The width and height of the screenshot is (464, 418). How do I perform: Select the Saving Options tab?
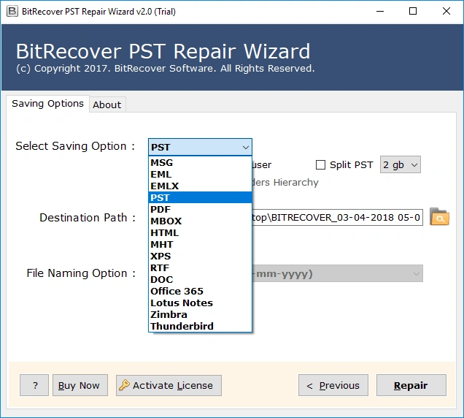(47, 104)
